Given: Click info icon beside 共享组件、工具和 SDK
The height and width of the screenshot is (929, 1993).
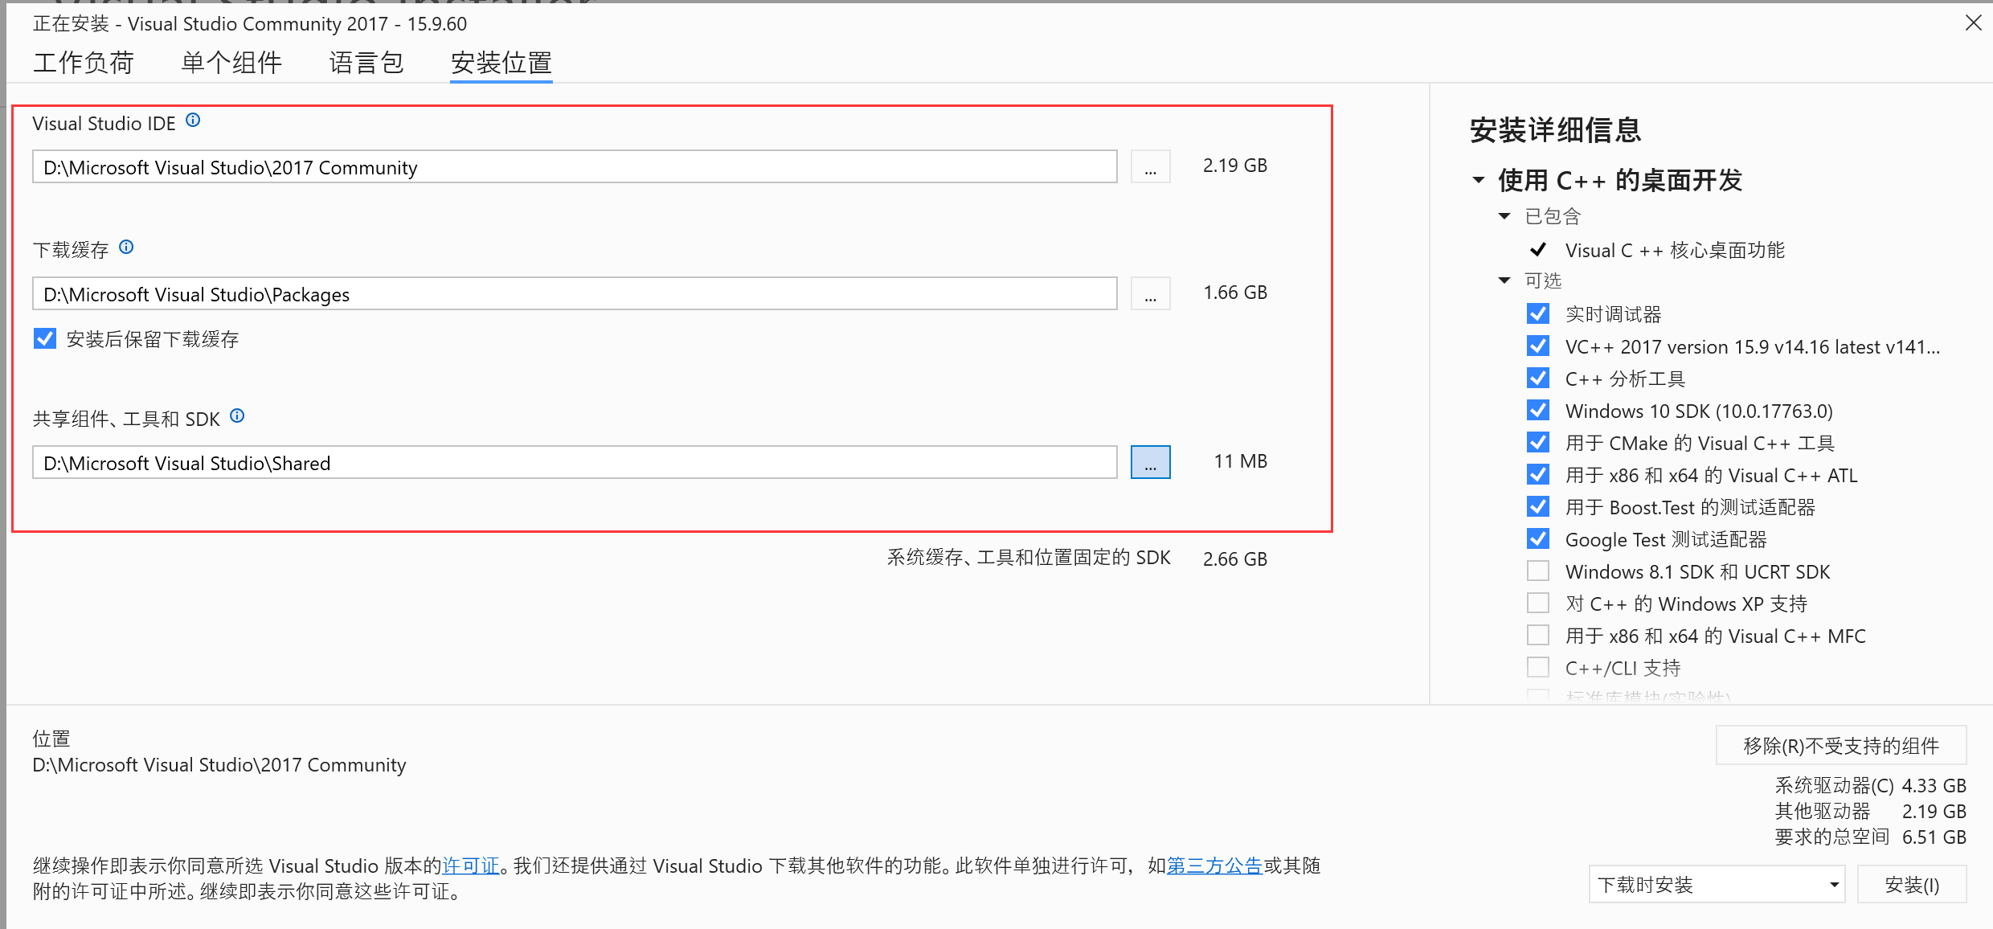Looking at the screenshot, I should tap(237, 416).
